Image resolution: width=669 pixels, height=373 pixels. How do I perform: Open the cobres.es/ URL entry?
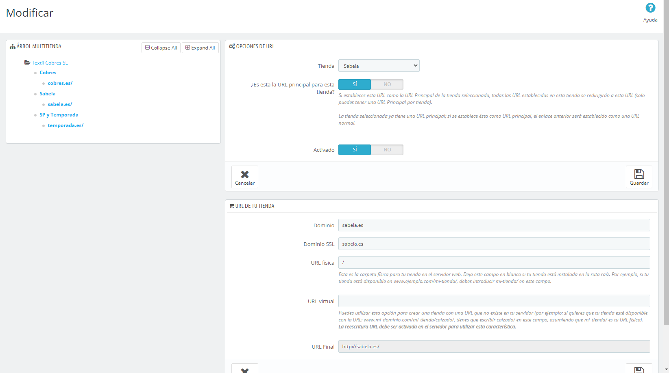point(60,83)
